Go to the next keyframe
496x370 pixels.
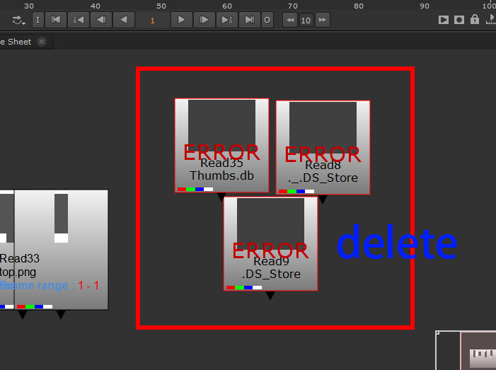(226, 20)
